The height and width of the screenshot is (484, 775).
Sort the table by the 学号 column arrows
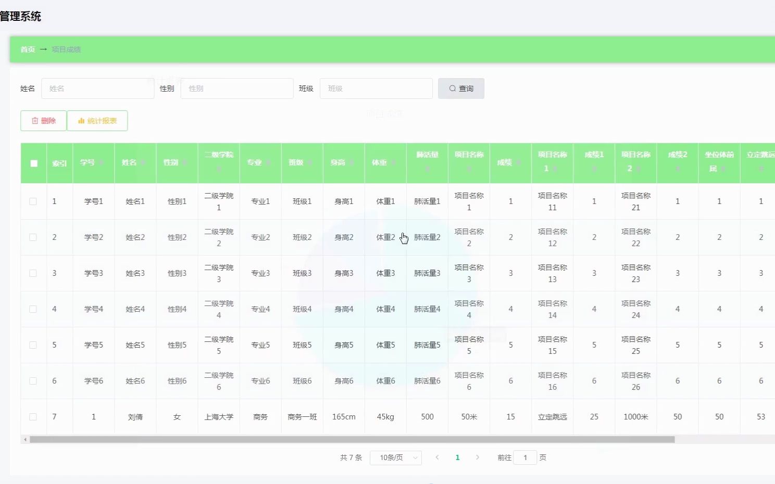coord(102,163)
